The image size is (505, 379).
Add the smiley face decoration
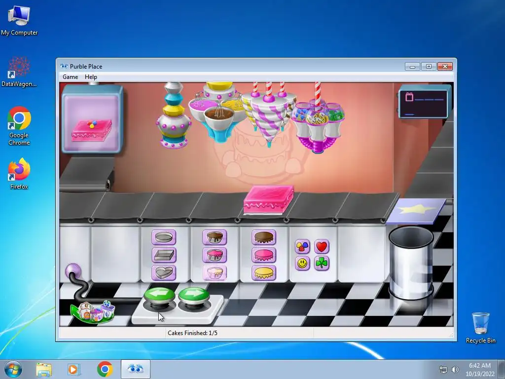tap(302, 264)
